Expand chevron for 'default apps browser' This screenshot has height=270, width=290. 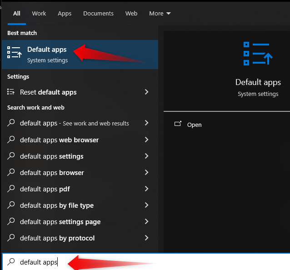point(146,172)
